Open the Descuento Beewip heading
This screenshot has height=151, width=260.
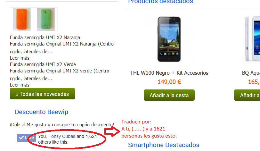[x=41, y=112]
